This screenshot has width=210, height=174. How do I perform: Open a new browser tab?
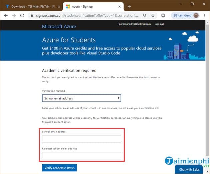coord(129,7)
